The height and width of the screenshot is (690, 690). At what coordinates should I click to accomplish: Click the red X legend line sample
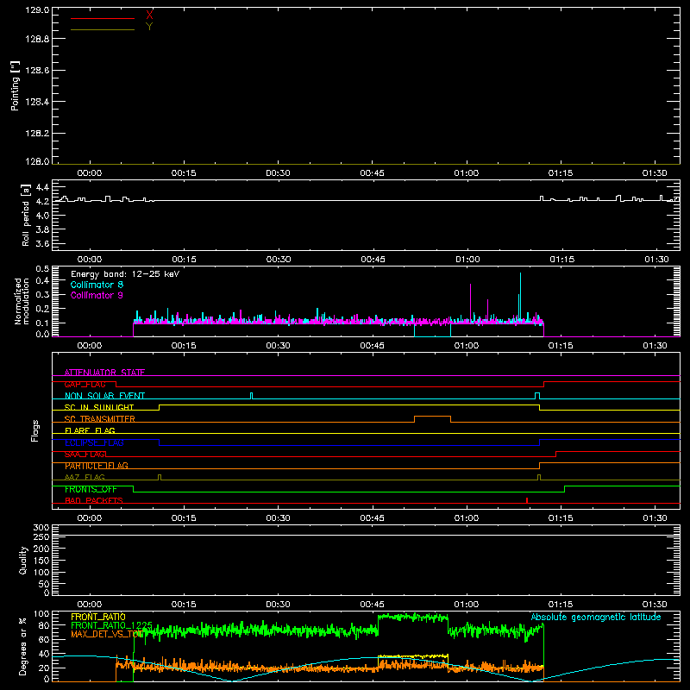click(x=103, y=18)
